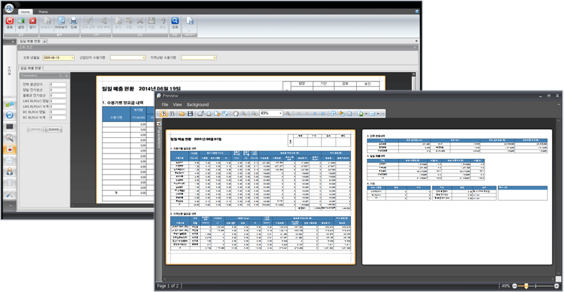Click the red 종료 (exit) power icon

(x=10, y=22)
